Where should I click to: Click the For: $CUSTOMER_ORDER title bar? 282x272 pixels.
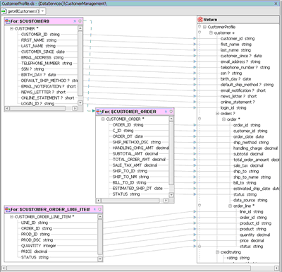[135, 112]
